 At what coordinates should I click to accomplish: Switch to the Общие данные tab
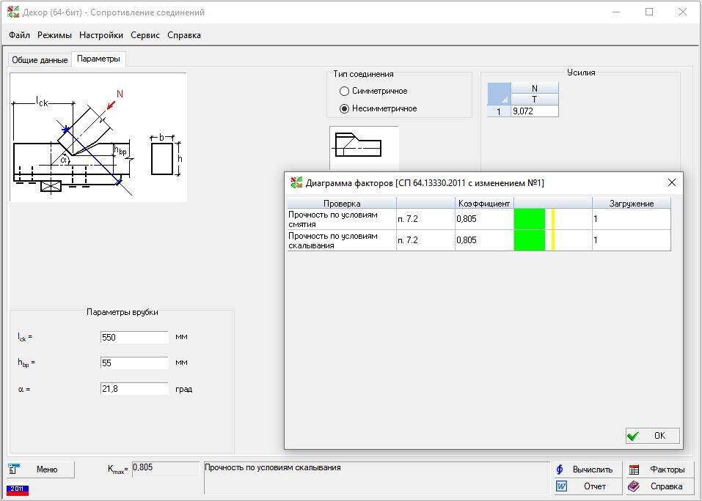click(40, 60)
